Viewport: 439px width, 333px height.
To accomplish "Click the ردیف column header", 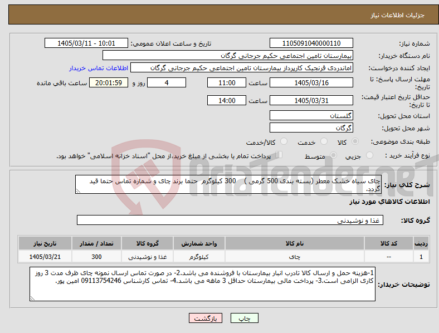I will (x=421, y=243).
